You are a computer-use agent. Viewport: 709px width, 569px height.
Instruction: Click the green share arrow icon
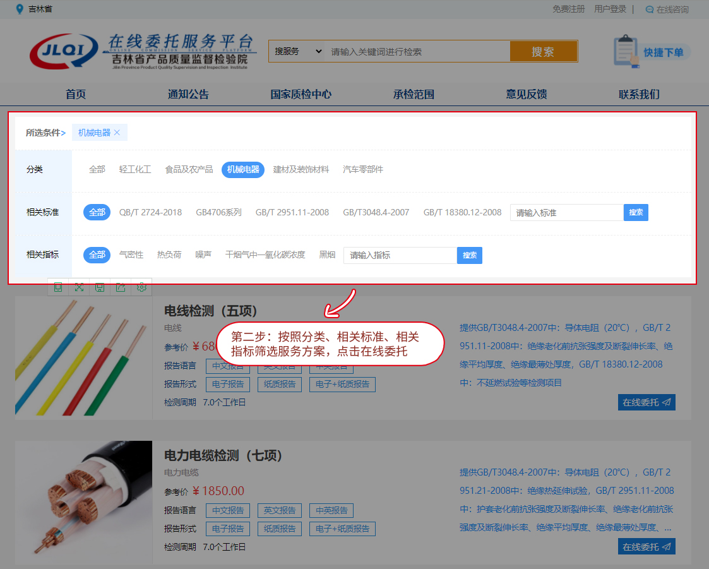click(121, 287)
